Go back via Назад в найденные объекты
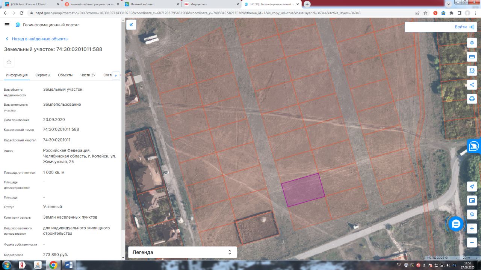Viewport: 481px width, 270px height. click(36, 39)
